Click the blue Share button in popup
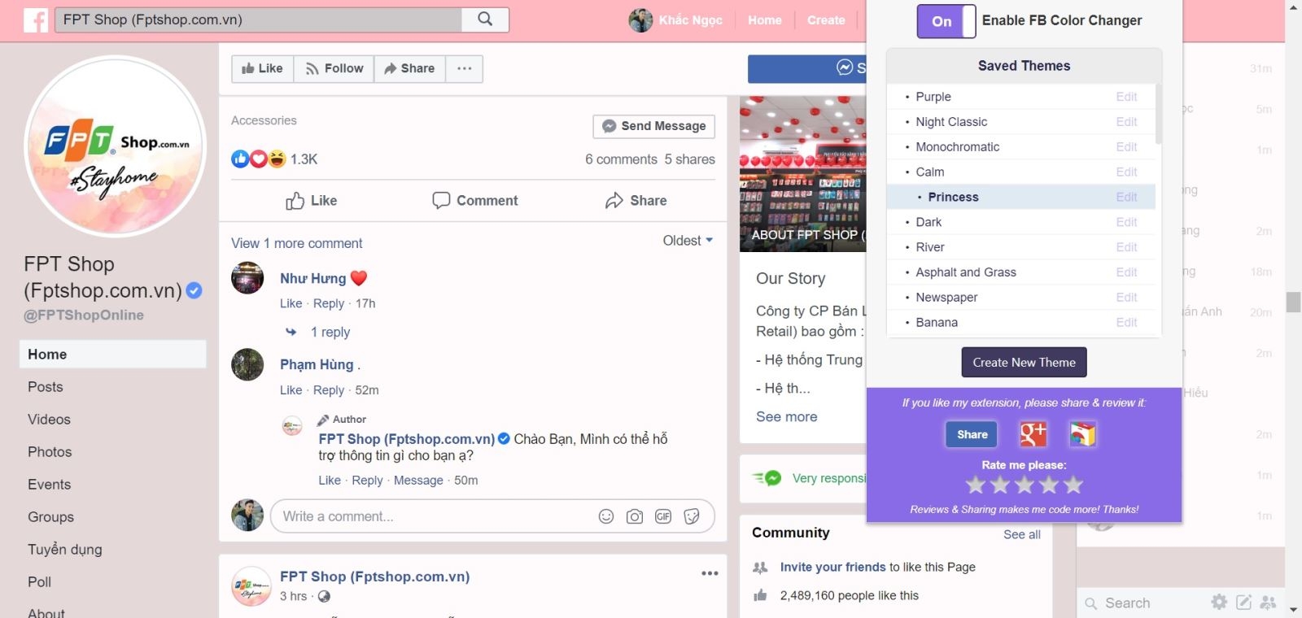Screen dimensions: 1302x618 tap(972, 434)
